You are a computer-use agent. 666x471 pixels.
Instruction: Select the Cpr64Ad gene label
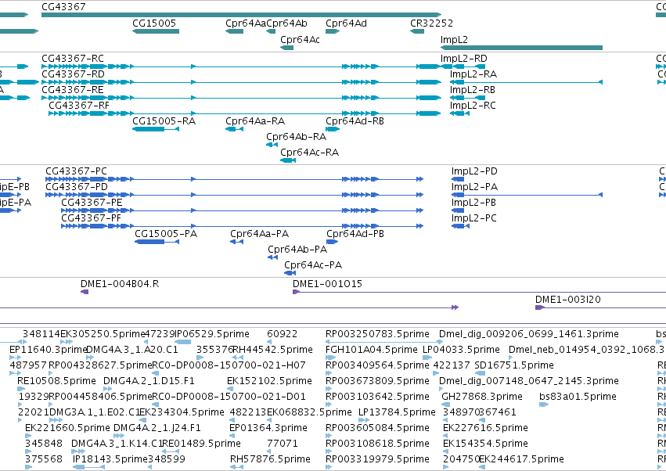346,23
